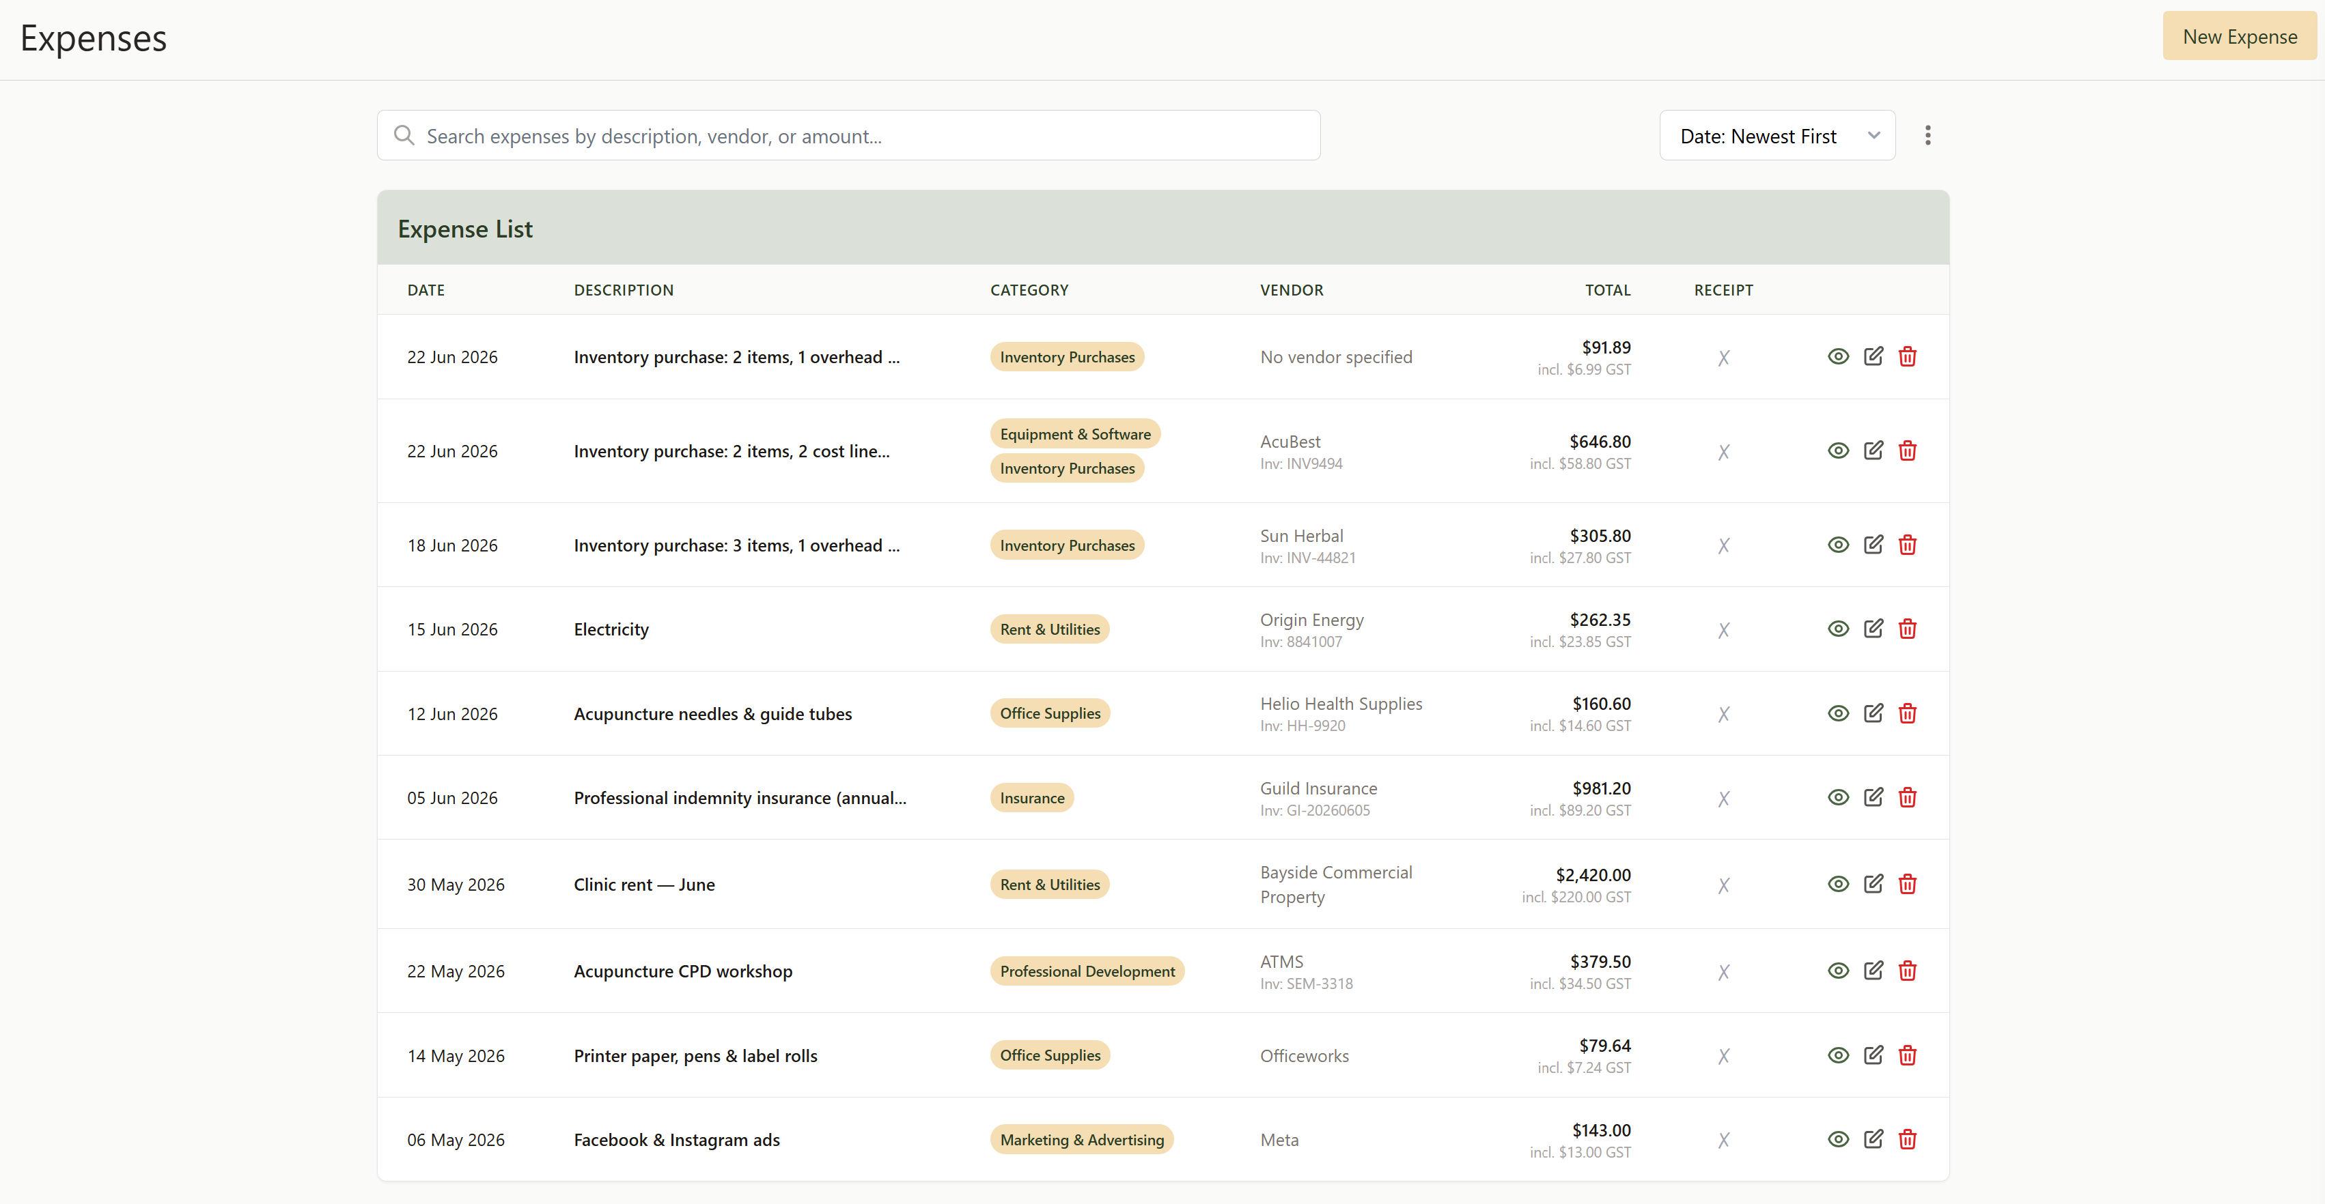This screenshot has width=2325, height=1204.
Task: Edit the Guild Insurance expense
Action: pyautogui.click(x=1873, y=797)
